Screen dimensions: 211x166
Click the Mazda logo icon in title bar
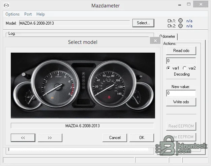(x=6, y=5)
